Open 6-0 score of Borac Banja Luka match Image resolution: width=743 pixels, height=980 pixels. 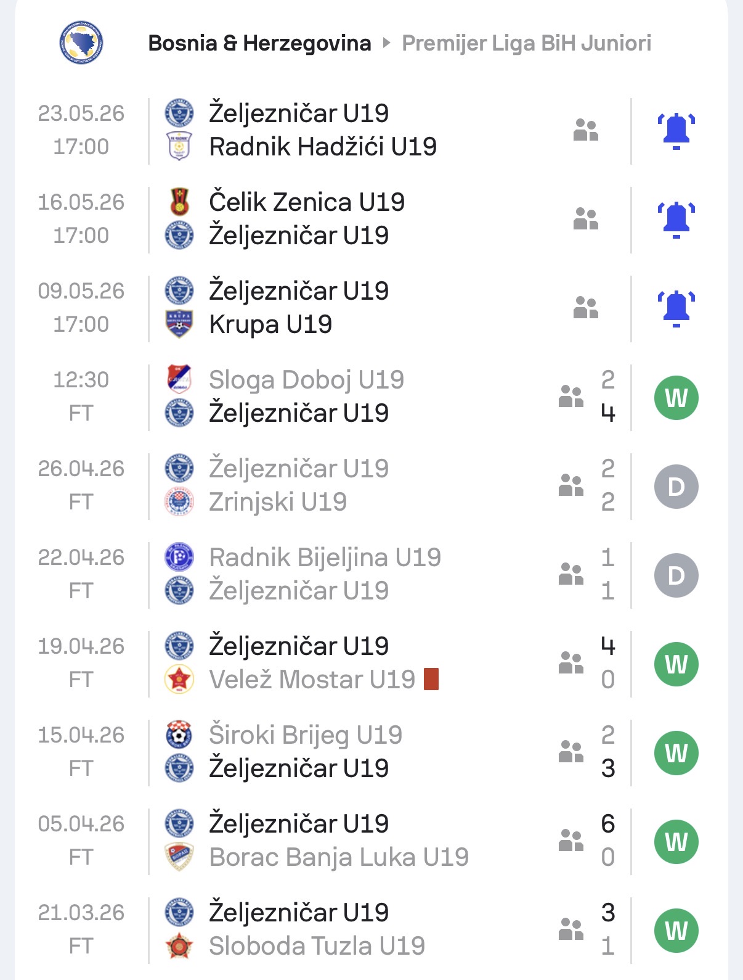pyautogui.click(x=607, y=840)
